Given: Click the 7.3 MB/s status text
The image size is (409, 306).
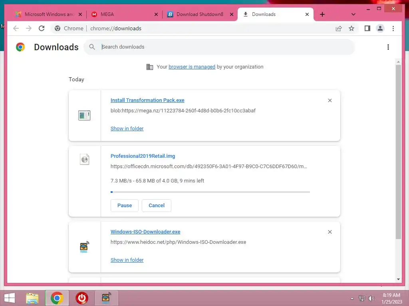Looking at the screenshot, I should 157,180.
